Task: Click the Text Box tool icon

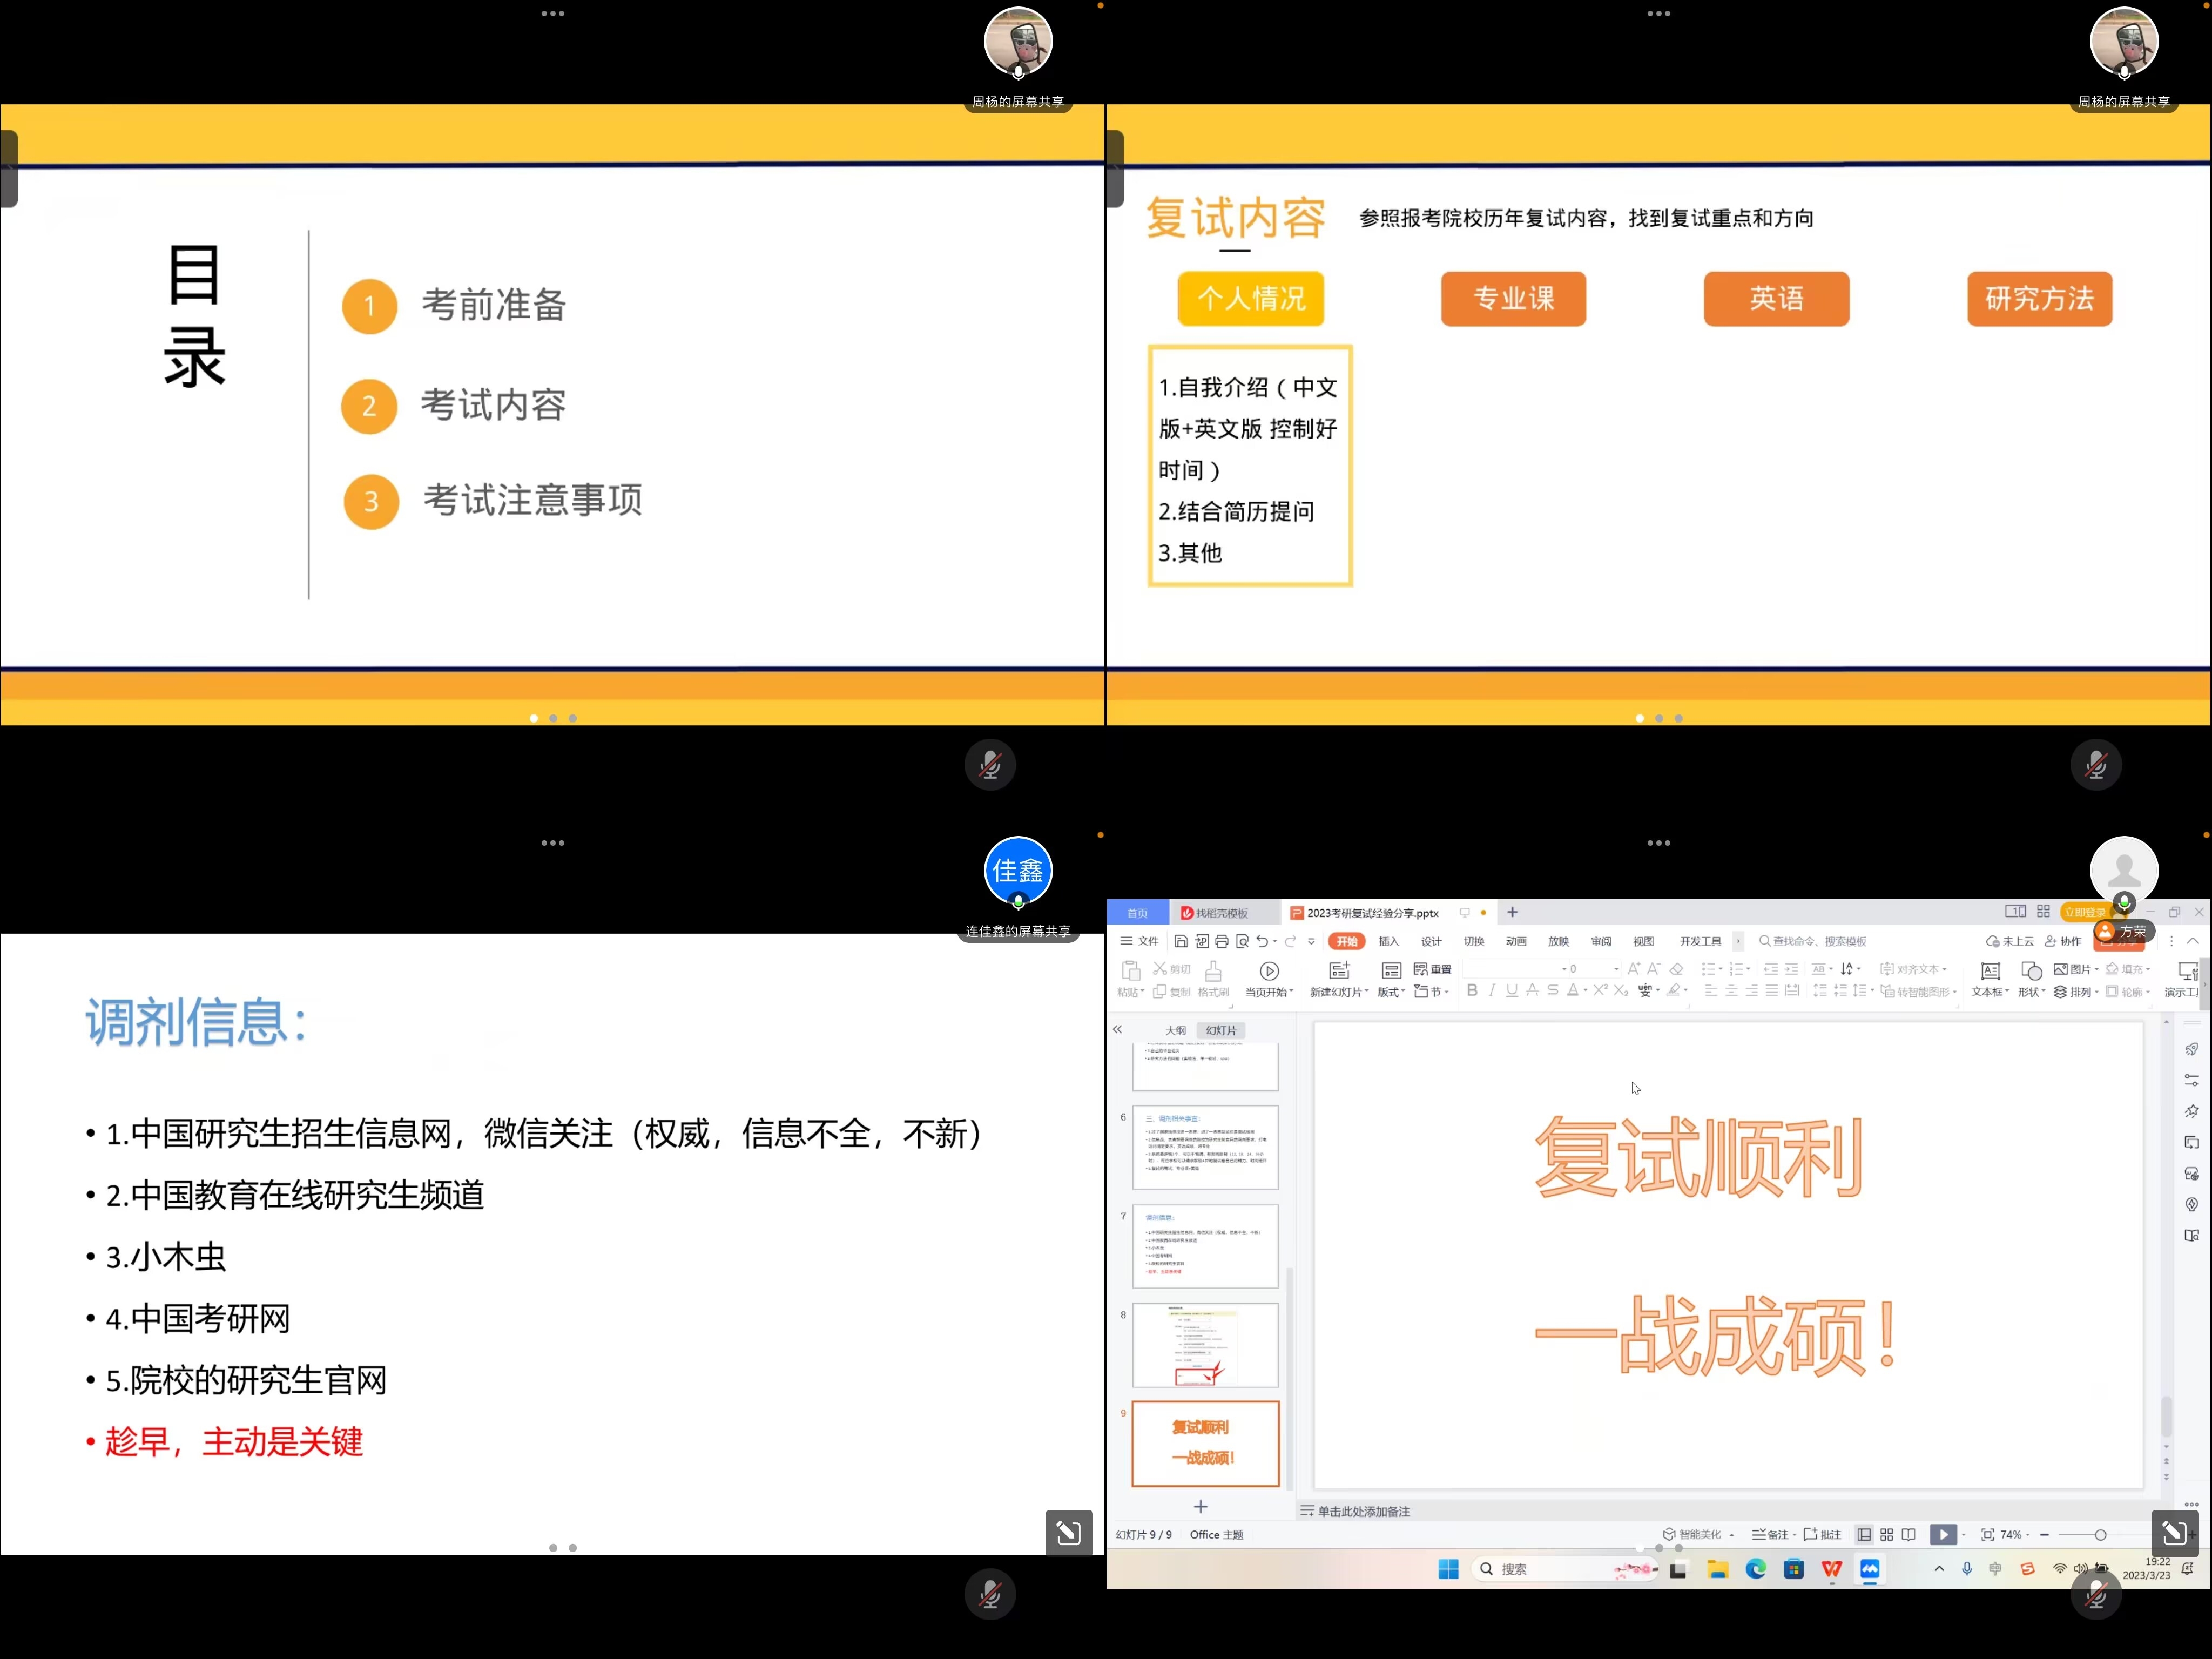Action: click(x=1990, y=971)
